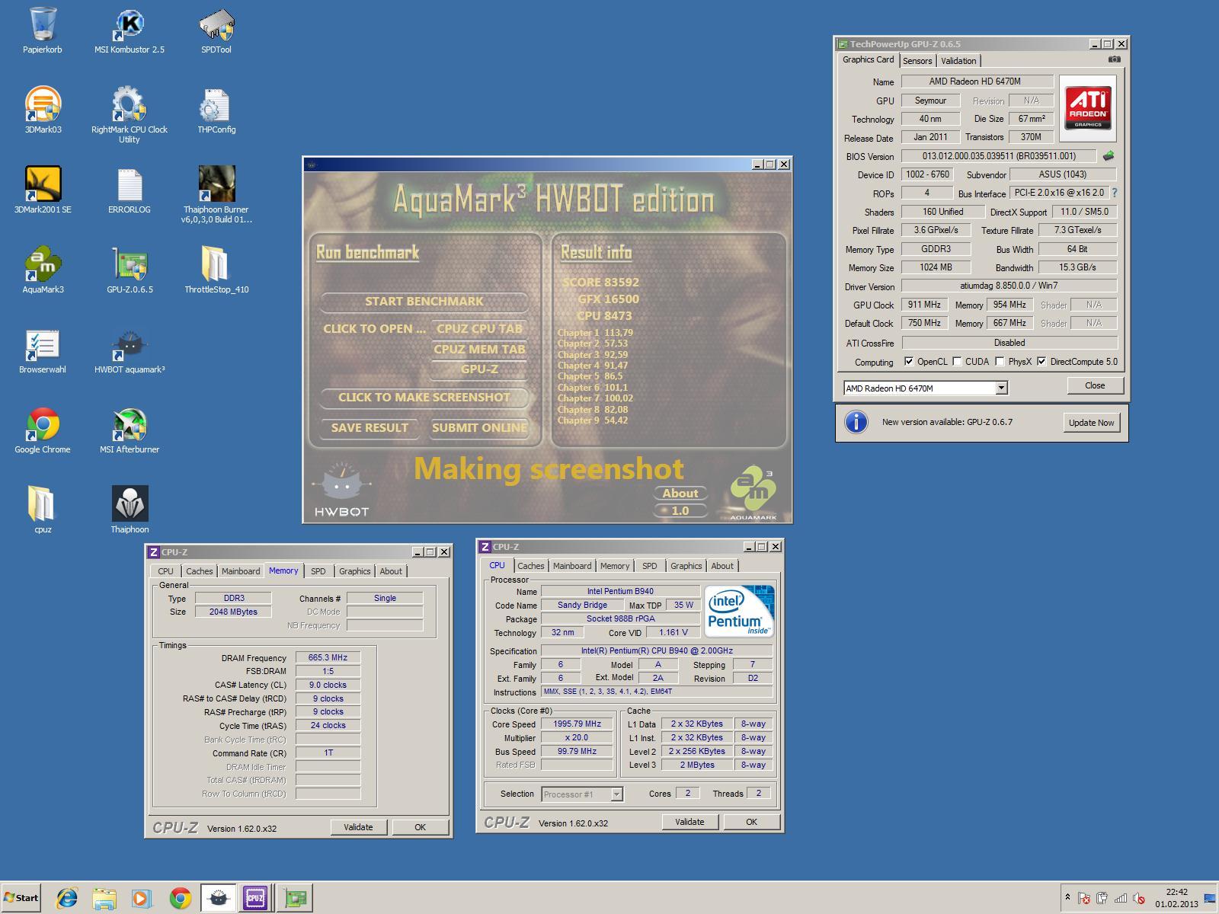Switch to Sensors tab in GPU-Z
The image size is (1219, 914).
pos(917,61)
